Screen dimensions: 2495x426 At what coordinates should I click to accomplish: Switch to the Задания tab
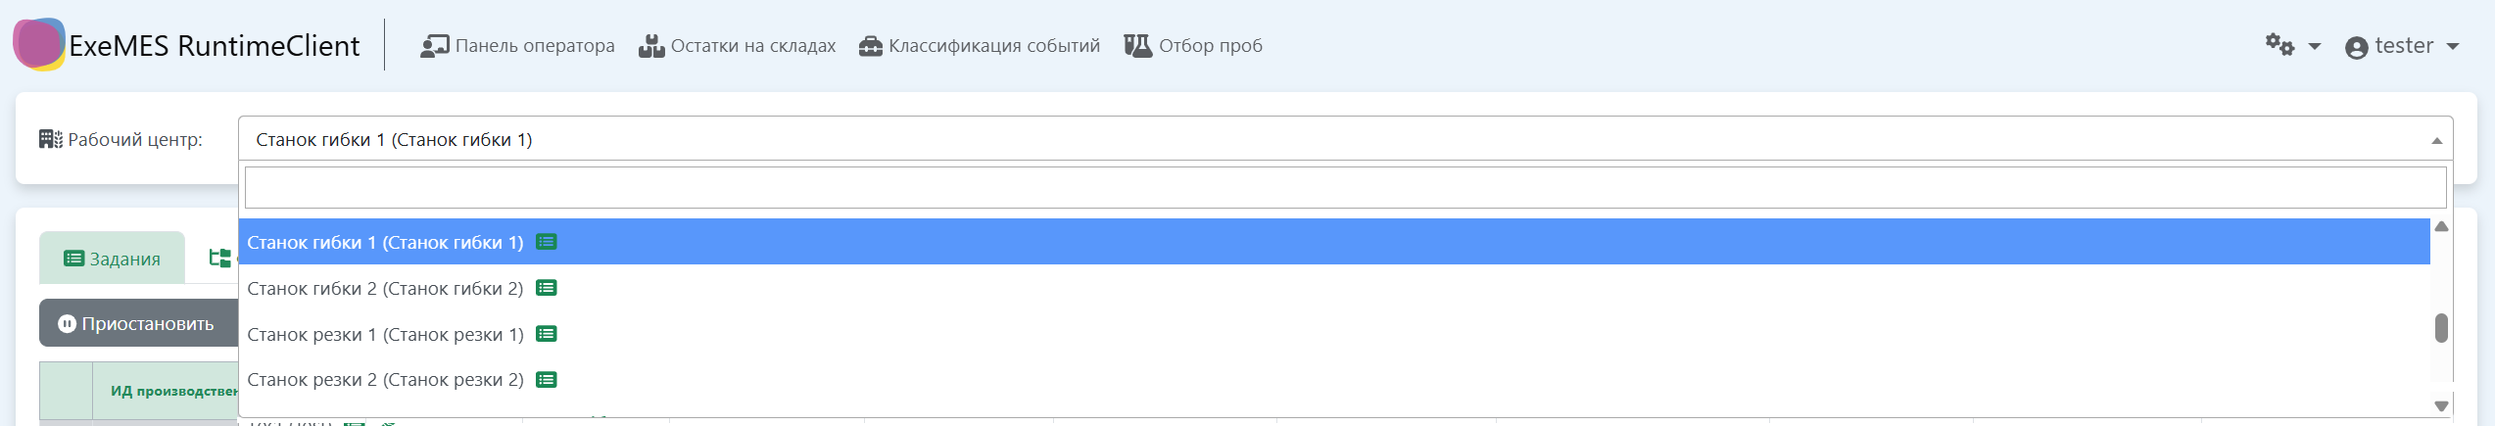click(112, 259)
